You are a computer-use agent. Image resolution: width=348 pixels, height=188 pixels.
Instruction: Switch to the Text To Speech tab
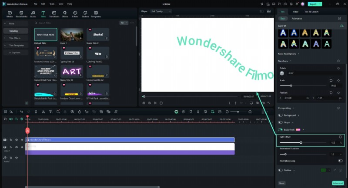311,11
